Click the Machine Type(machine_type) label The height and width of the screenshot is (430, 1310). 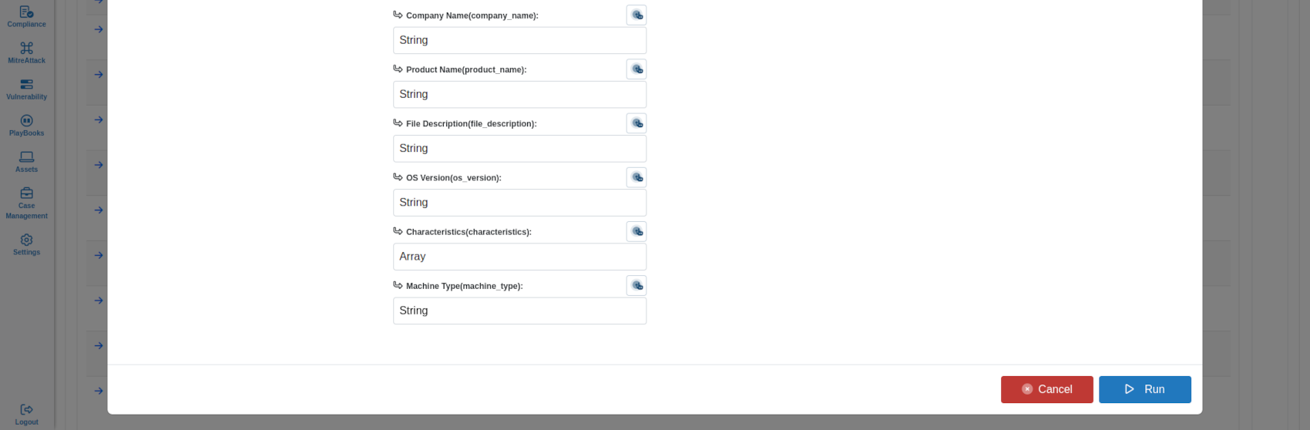(465, 286)
